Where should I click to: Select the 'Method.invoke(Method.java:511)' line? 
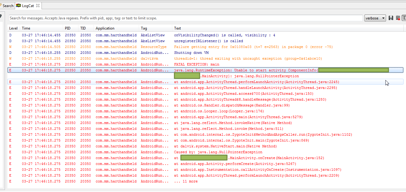(205, 129)
